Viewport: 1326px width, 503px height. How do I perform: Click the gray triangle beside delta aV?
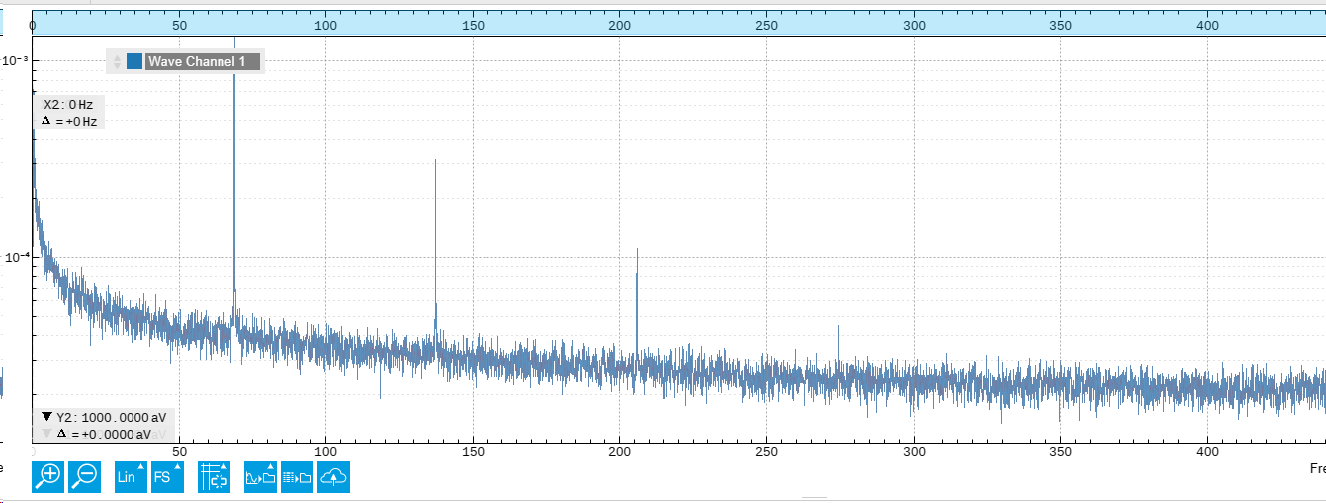pos(46,434)
